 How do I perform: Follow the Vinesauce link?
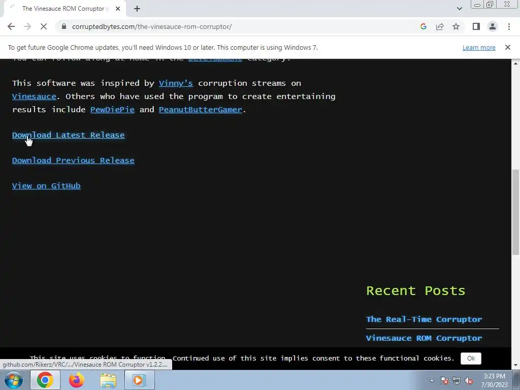[x=34, y=96]
